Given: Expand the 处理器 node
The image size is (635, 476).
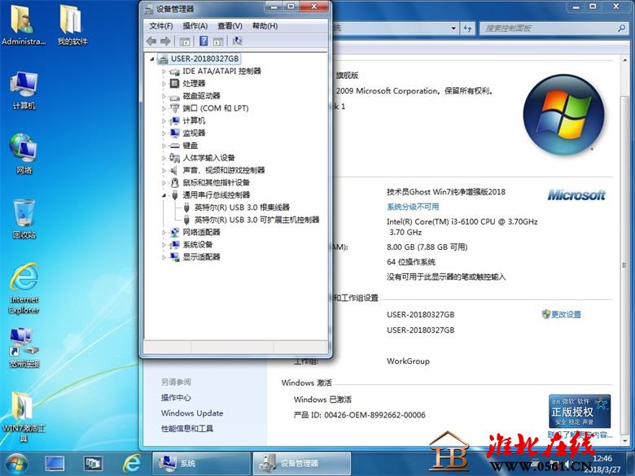Looking at the screenshot, I should [164, 84].
